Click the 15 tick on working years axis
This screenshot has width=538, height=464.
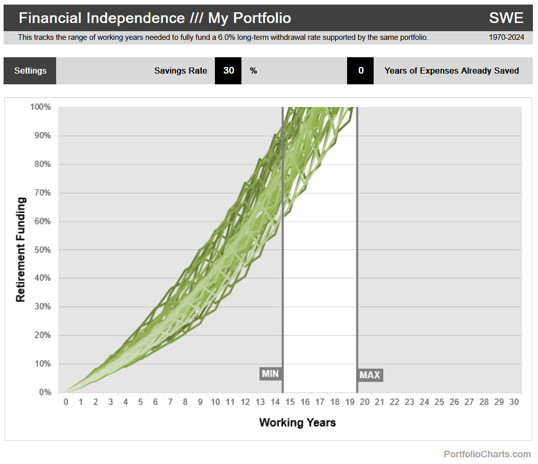click(x=290, y=402)
